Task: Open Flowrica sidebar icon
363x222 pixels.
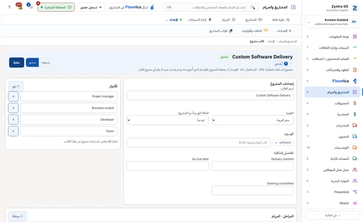Action: [x=355, y=81]
